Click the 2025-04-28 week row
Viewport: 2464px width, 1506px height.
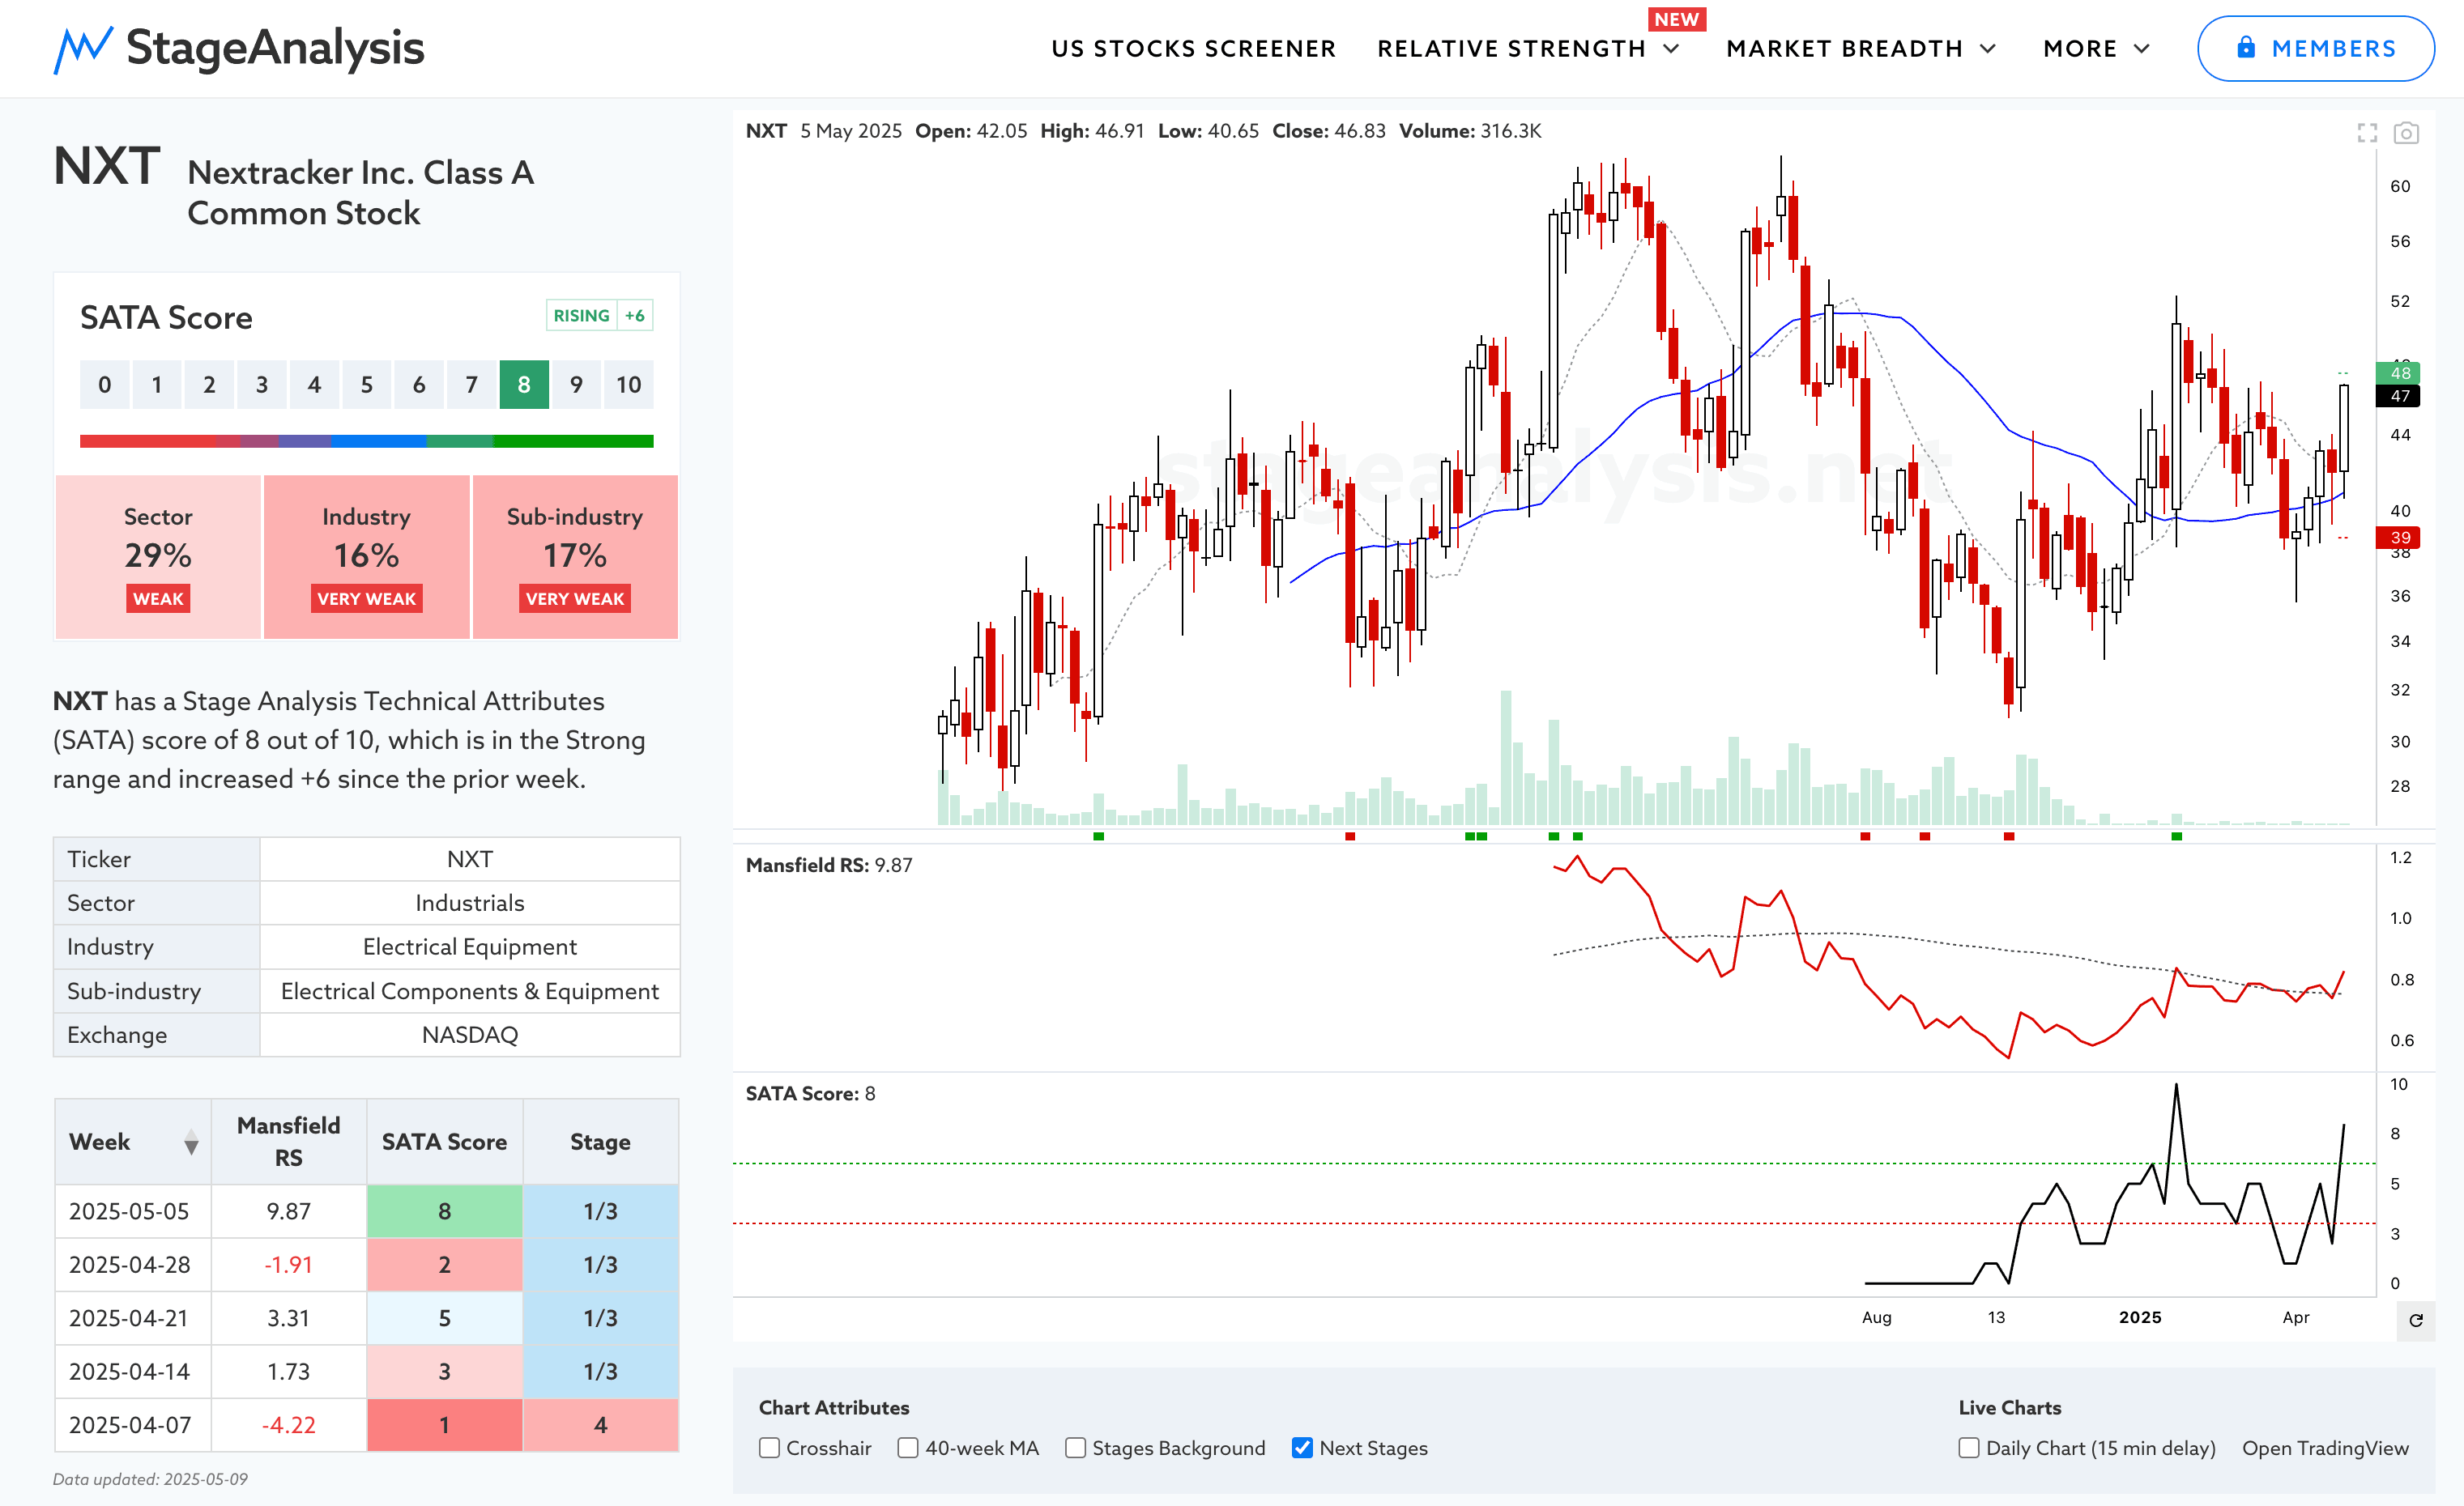click(x=366, y=1264)
